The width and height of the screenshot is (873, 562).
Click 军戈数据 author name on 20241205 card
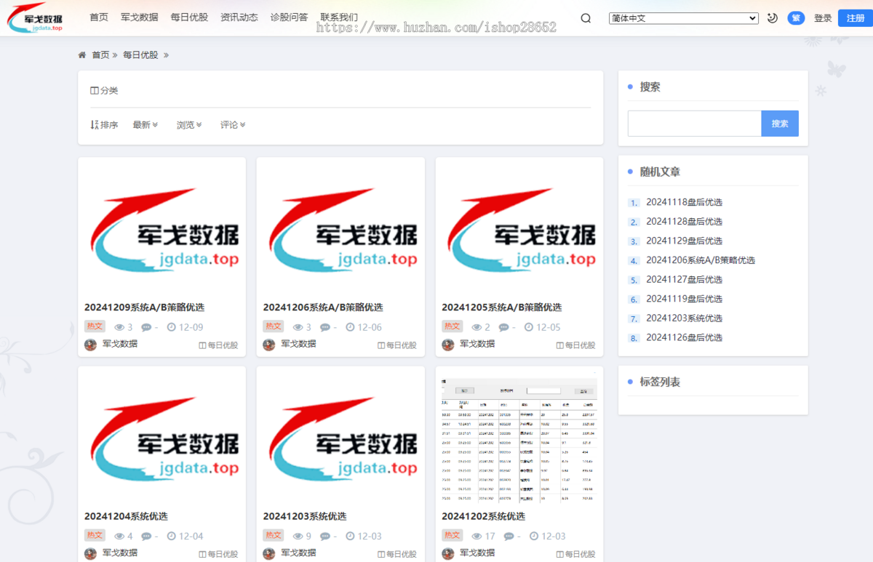coord(477,344)
